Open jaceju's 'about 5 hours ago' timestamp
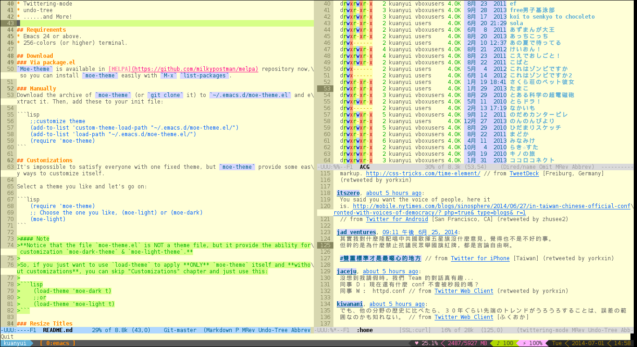The height and width of the screenshot is (347, 637). click(391, 271)
